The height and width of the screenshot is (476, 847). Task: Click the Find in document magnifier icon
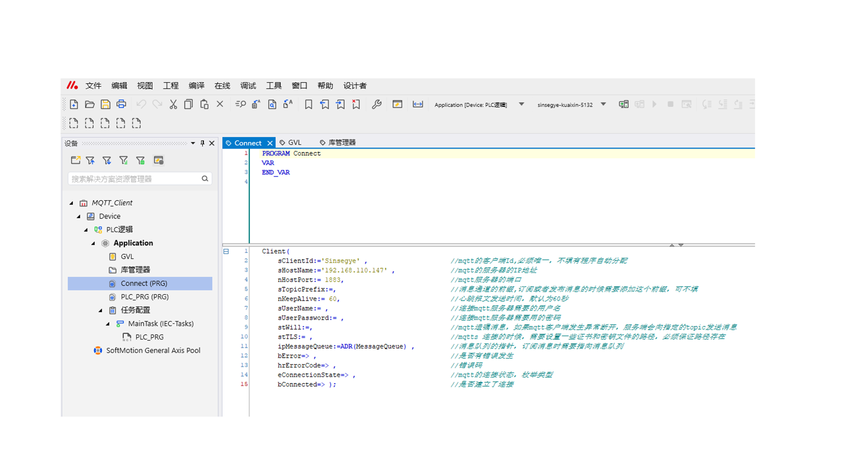[272, 104]
